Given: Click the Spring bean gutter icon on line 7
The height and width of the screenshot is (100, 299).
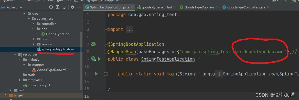Looking at the screenshot, I should (93, 44).
